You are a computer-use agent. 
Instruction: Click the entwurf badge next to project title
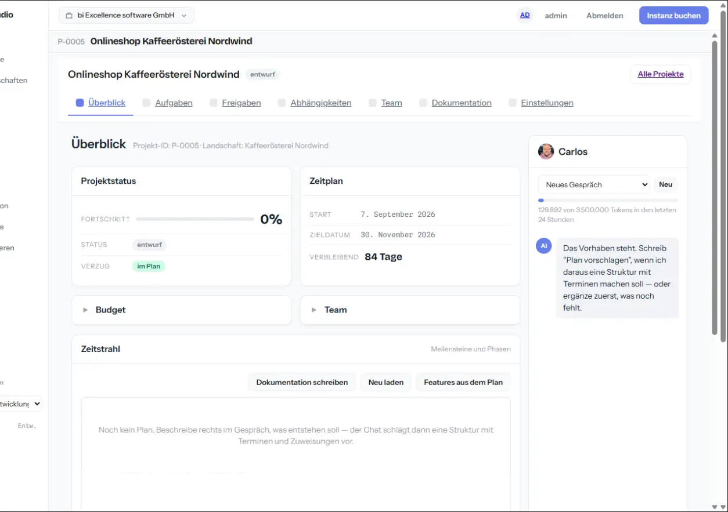coord(262,74)
